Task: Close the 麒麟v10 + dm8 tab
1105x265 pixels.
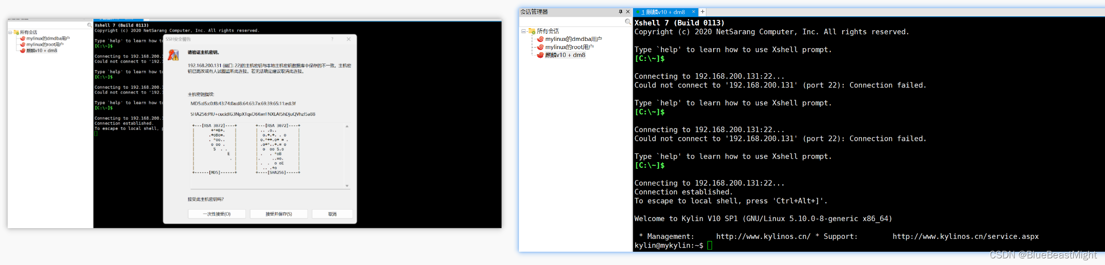Action: click(x=694, y=12)
